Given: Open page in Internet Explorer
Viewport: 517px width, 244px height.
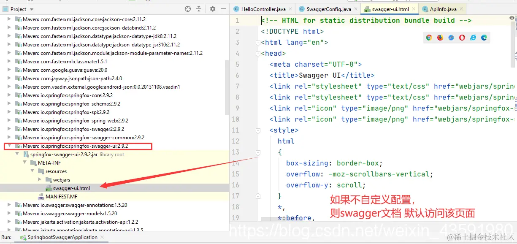Looking at the screenshot, I should (473, 38).
